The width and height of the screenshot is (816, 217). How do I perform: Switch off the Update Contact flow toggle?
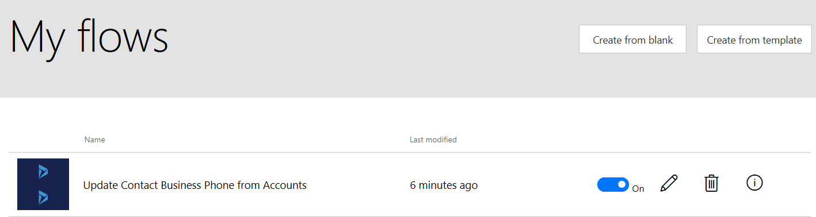613,185
